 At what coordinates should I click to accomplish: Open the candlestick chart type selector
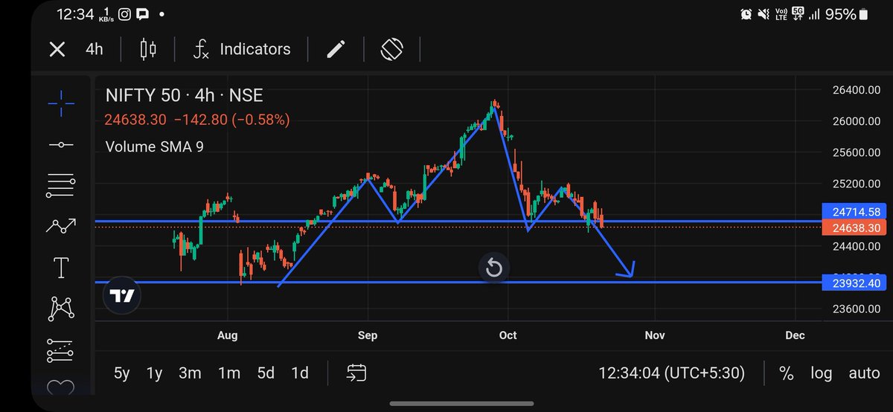148,50
